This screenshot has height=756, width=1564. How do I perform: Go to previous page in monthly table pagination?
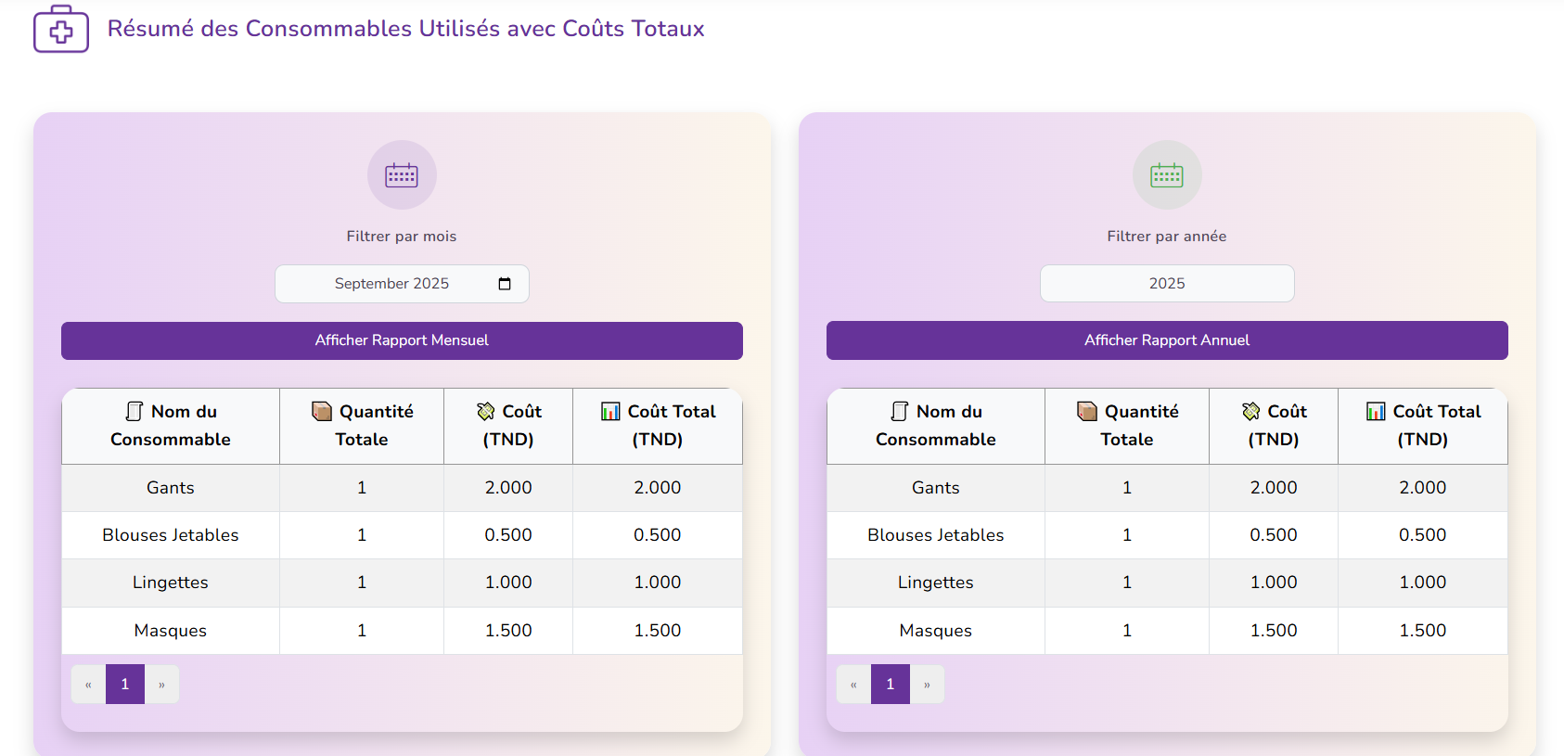88,685
